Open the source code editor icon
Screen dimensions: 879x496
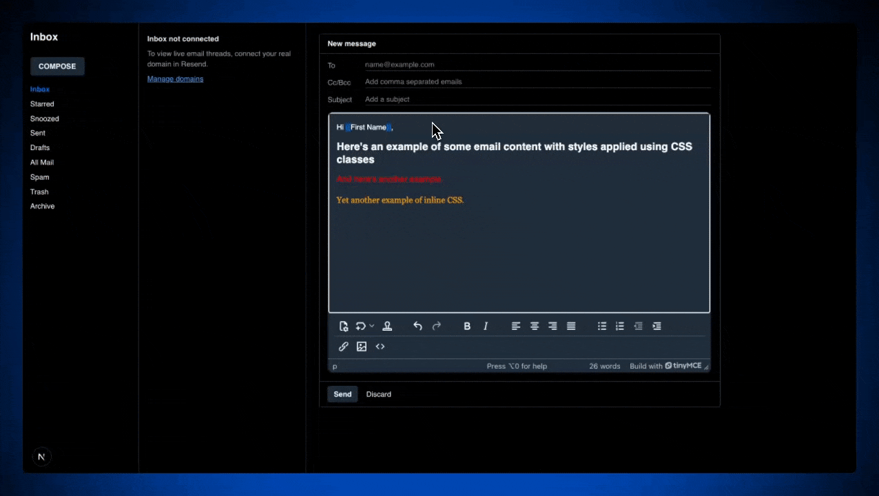click(x=380, y=347)
